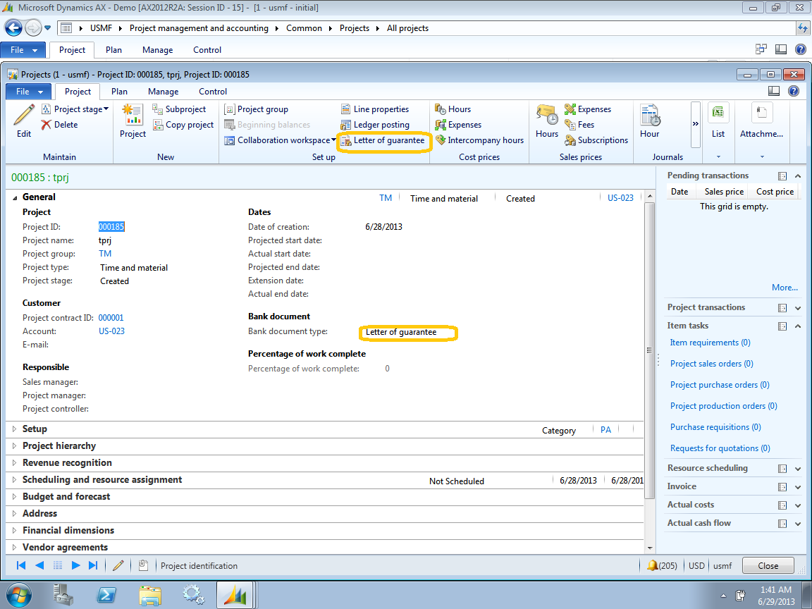Screen dimensions: 812x609
Task: Open Project purchase orders (0) link
Action: [720, 386]
